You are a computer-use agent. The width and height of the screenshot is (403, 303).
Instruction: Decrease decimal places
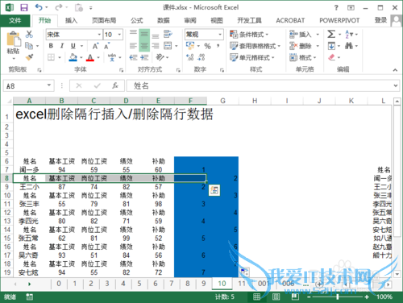tap(201, 57)
